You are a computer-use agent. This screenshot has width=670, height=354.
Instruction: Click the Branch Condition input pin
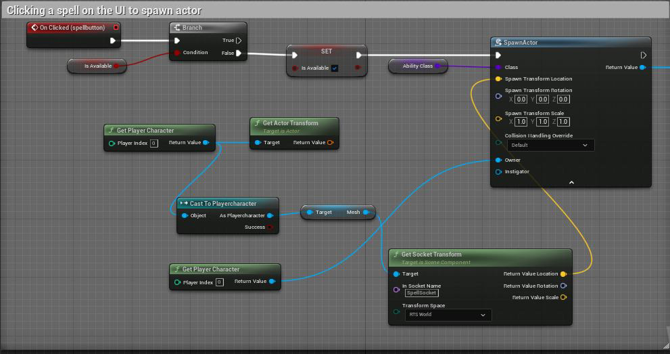177,53
